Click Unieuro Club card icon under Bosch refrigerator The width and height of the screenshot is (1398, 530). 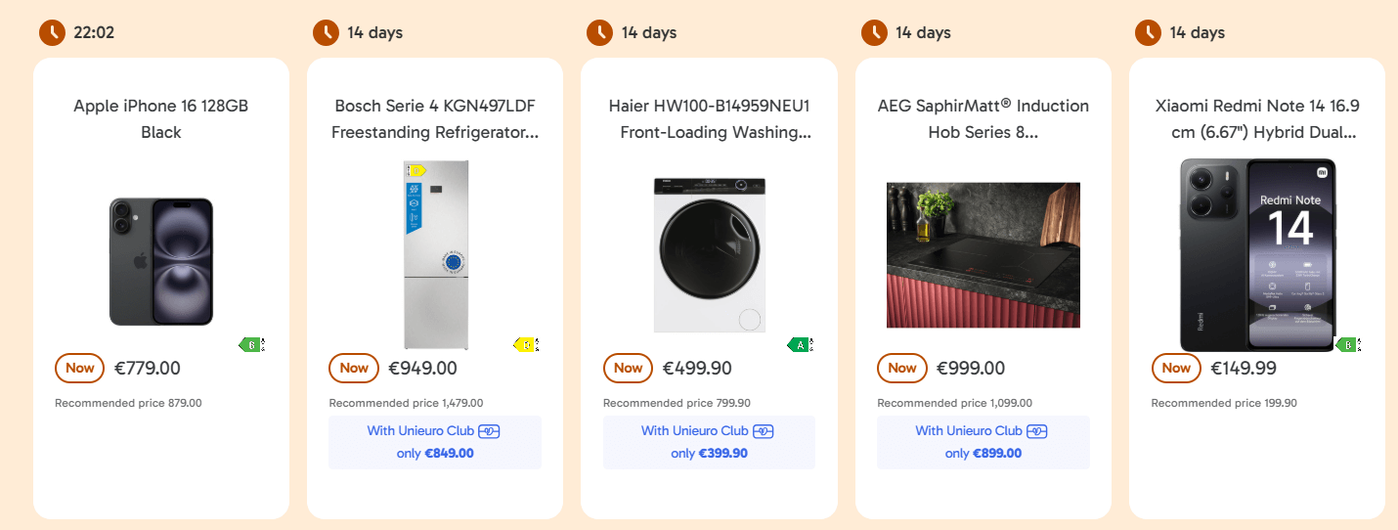click(x=489, y=431)
